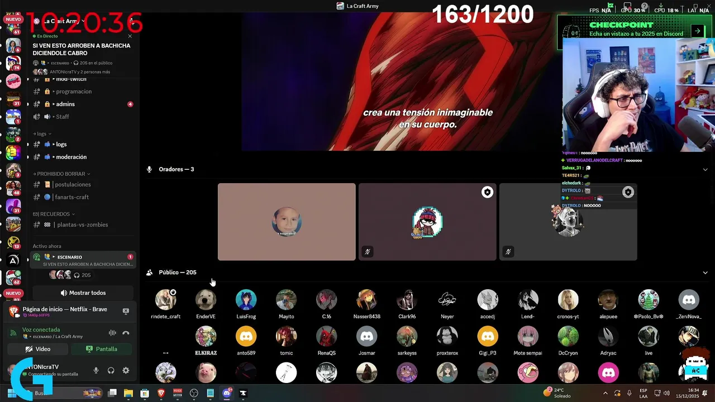Open the Checkpoint 2025 banner arrow

(697, 31)
